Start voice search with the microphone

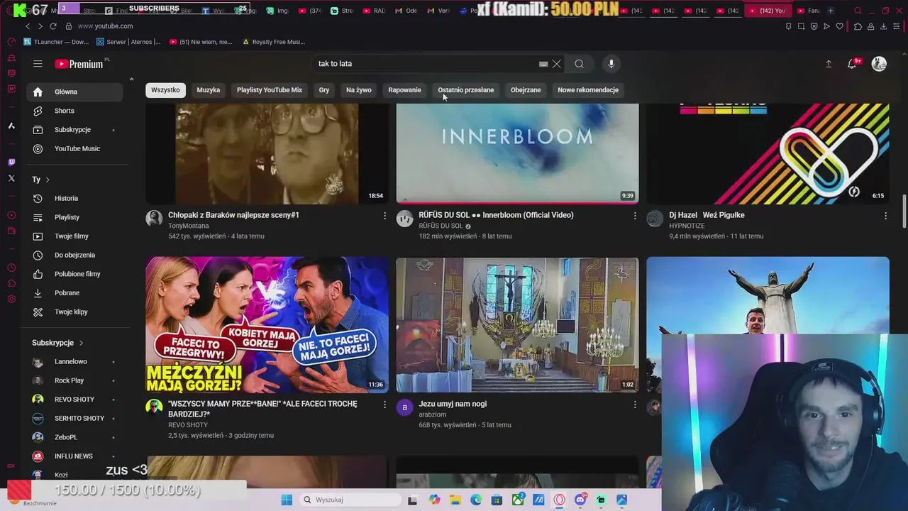point(611,64)
